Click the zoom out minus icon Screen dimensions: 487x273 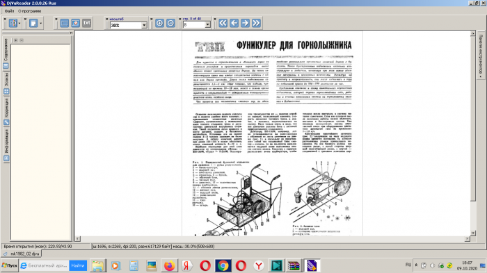171,23
